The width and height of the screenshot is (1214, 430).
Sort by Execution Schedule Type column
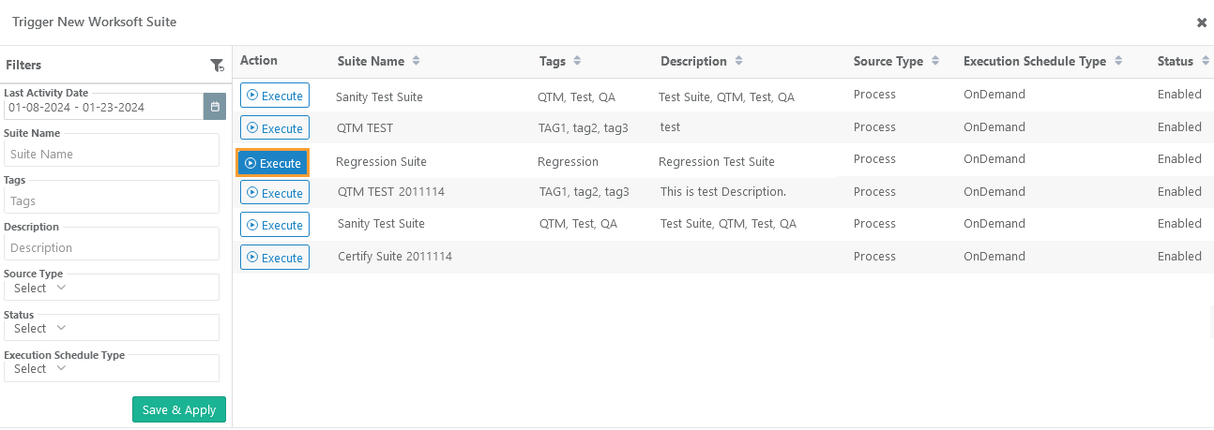click(x=1117, y=61)
